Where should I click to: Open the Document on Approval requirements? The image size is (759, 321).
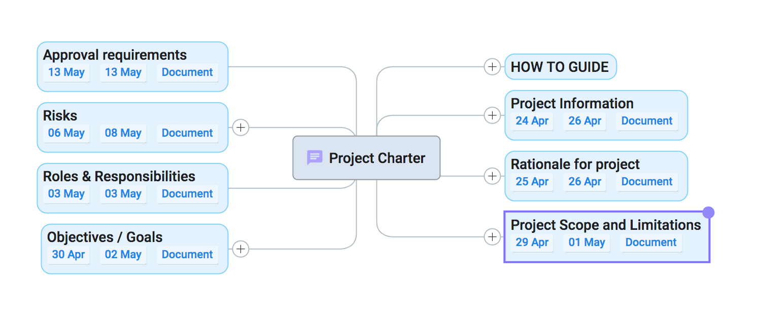[x=187, y=72]
